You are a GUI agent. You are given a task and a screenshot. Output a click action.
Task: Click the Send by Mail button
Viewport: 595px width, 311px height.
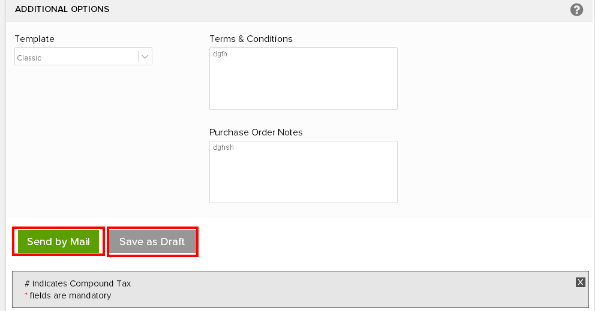pyautogui.click(x=58, y=241)
